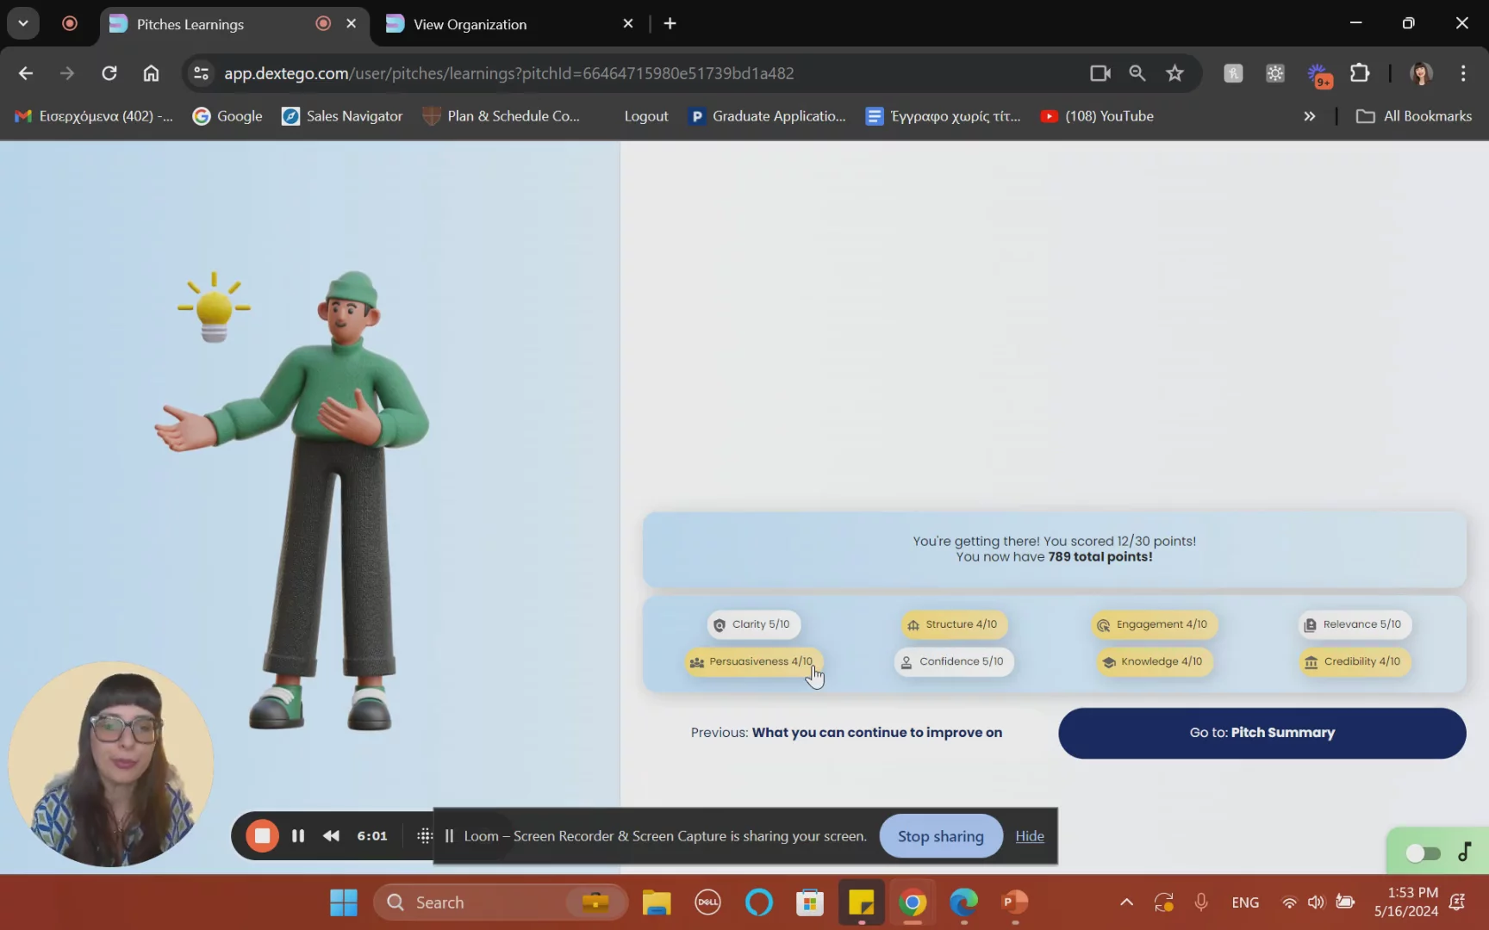Expand the tab search dropdown arrow
1489x930 pixels.
tap(23, 23)
